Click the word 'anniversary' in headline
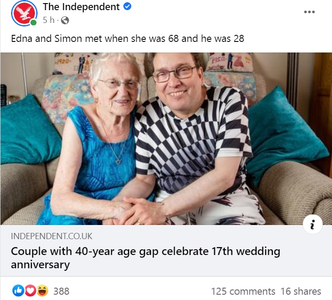 coord(40,265)
